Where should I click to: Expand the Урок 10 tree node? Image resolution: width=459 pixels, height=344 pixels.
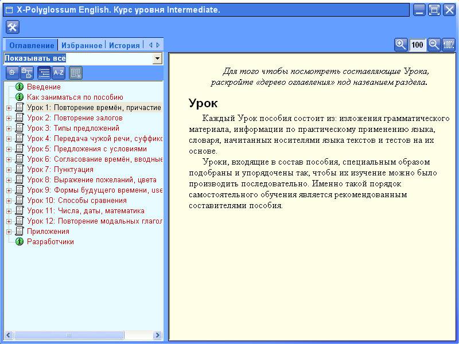(x=9, y=201)
